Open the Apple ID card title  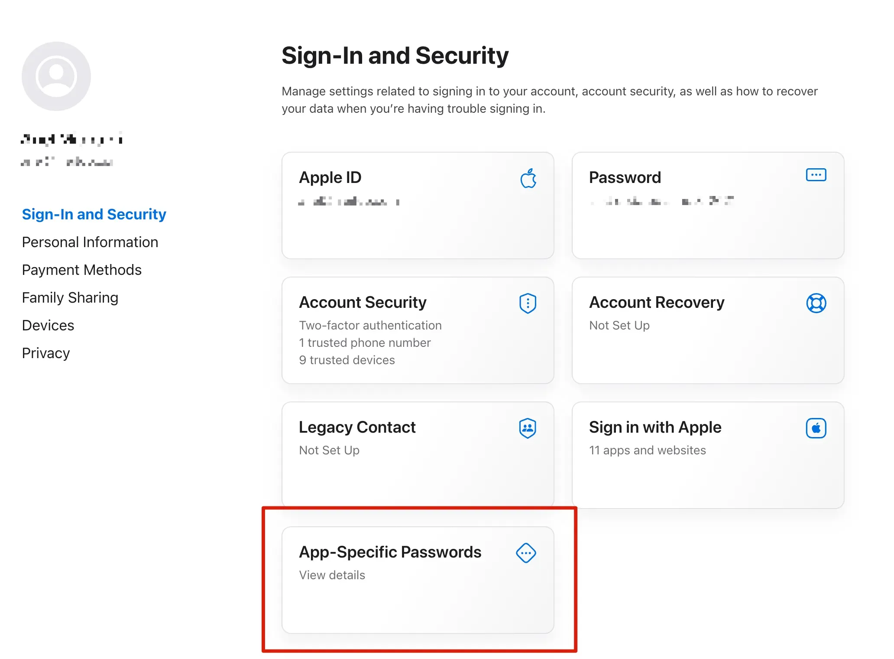pyautogui.click(x=330, y=177)
